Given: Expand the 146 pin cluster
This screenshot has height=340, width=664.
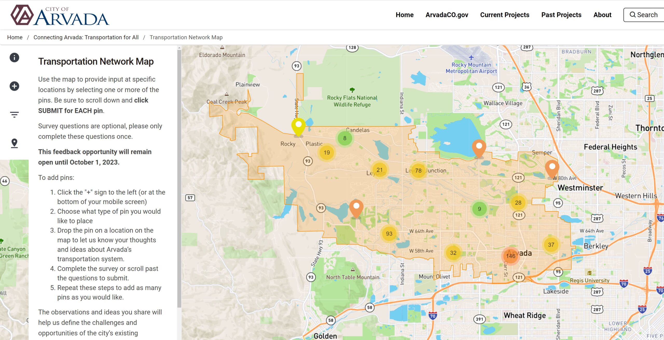Looking at the screenshot, I should (x=510, y=256).
